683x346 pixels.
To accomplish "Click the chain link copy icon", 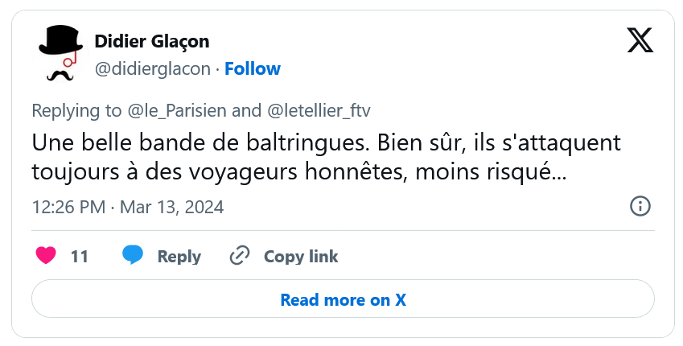I will point(240,256).
